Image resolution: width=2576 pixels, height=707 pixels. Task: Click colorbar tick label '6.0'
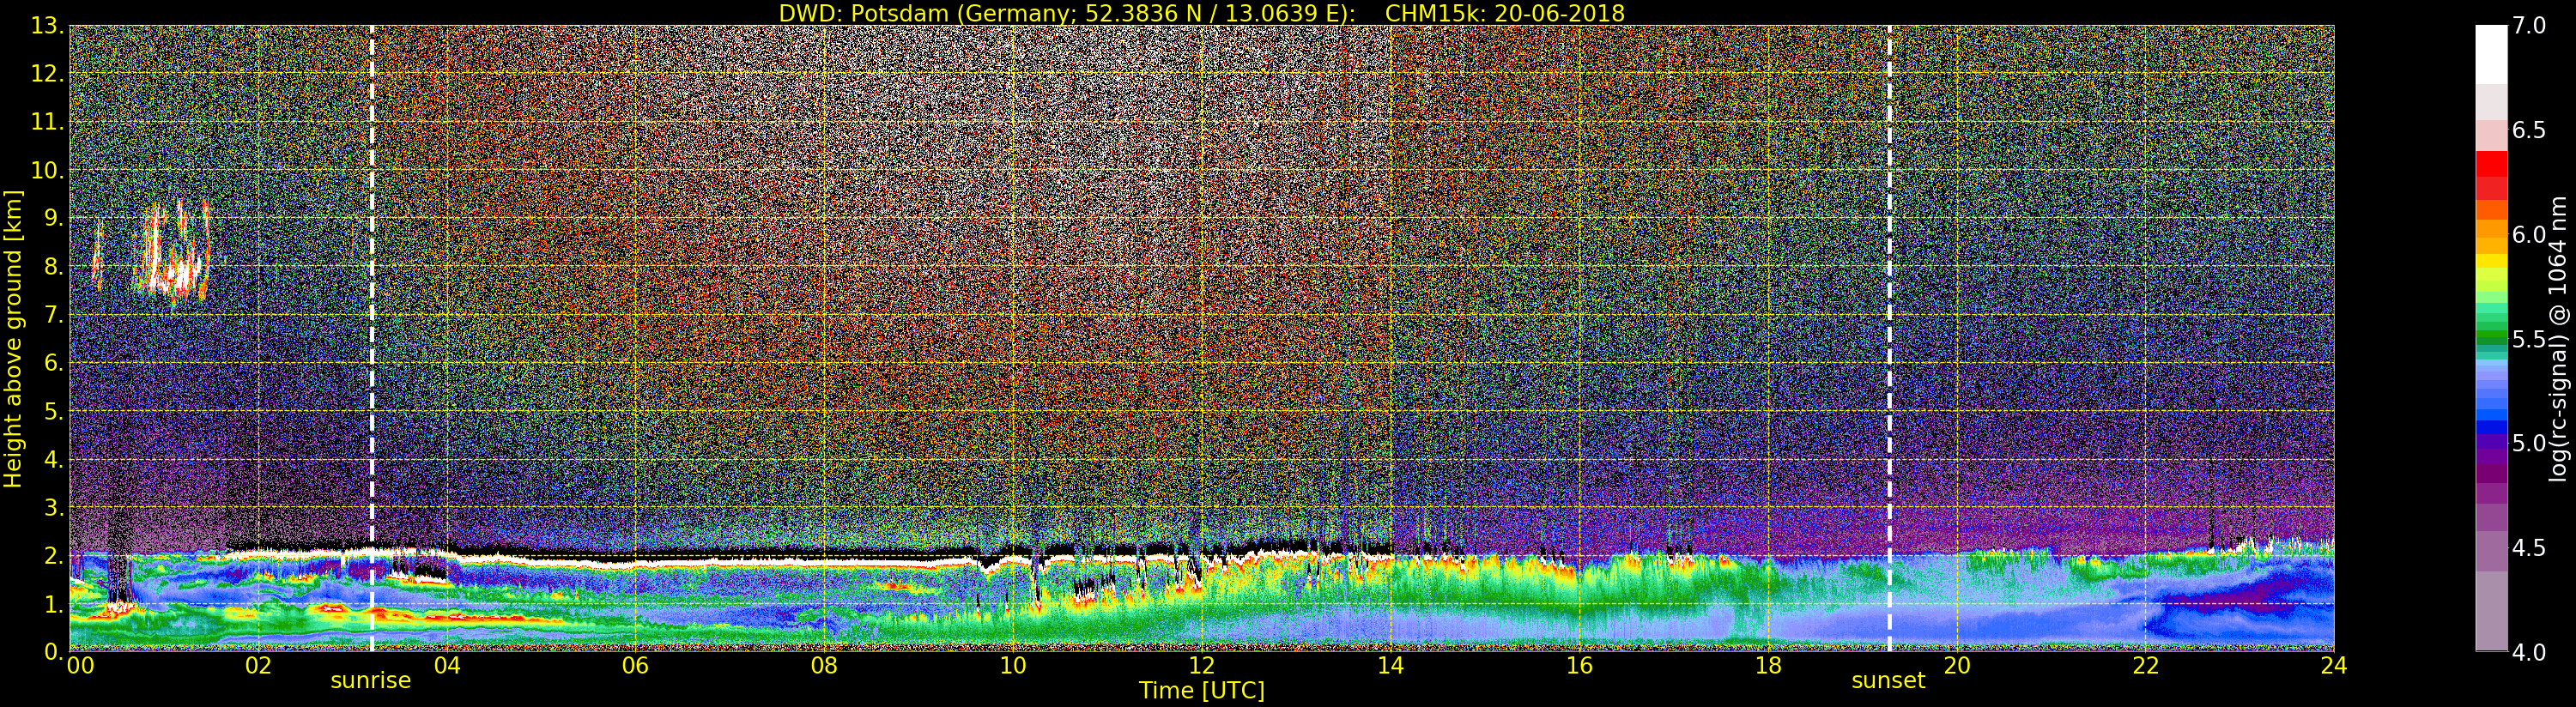coord(2529,235)
